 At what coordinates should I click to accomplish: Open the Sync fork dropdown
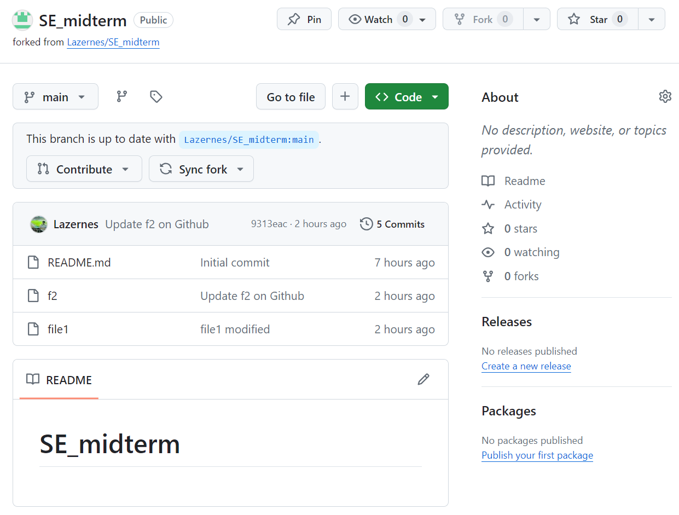coord(201,169)
